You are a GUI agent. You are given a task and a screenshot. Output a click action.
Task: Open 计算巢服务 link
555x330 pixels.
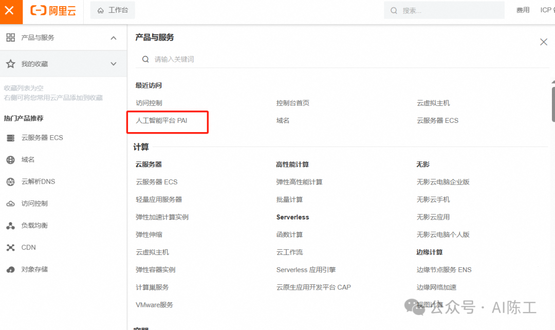[x=152, y=287]
